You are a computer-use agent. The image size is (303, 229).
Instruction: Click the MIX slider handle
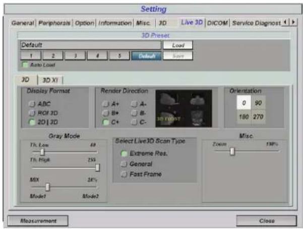(x=47, y=187)
